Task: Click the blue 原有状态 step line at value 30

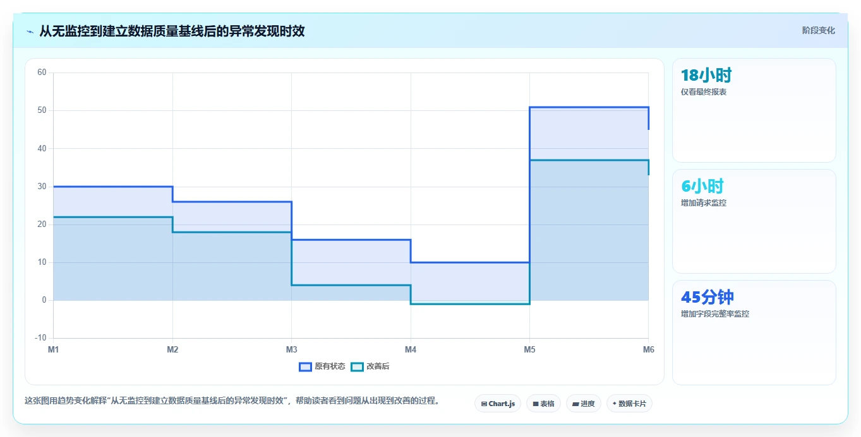Action: (112, 187)
